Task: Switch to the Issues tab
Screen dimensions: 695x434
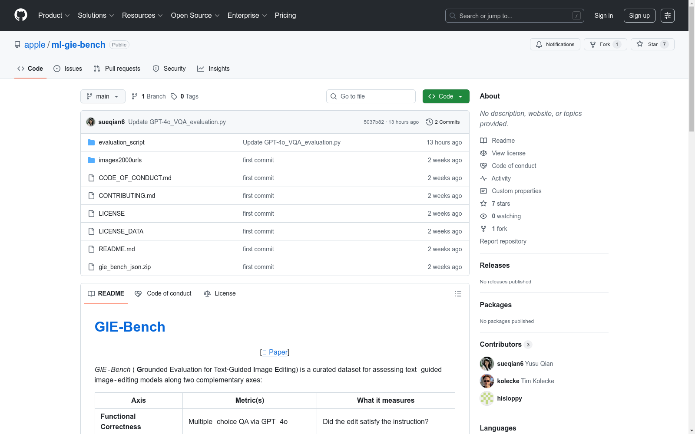Action: [x=68, y=69]
